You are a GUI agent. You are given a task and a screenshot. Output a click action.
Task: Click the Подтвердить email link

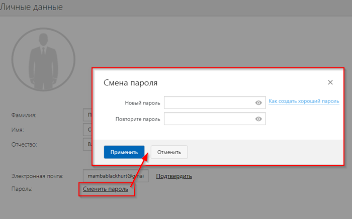(174, 176)
